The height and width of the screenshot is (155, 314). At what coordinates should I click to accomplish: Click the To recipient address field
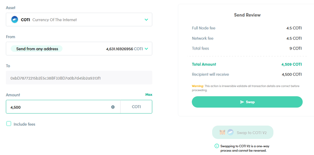click(x=79, y=78)
